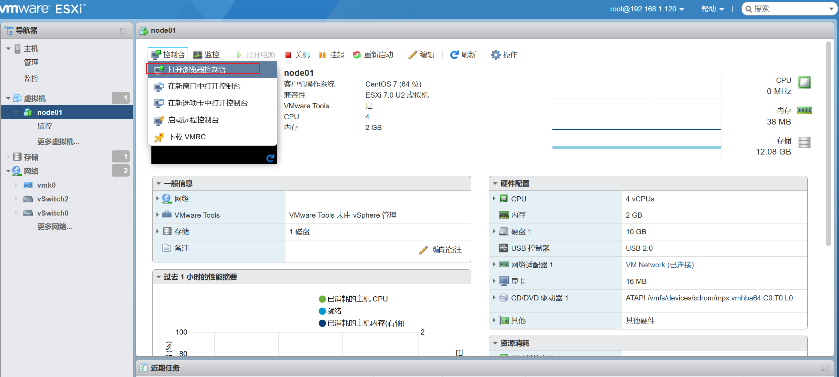The width and height of the screenshot is (839, 377).
Task: Expand the 其他 hardware row
Action: (494, 320)
